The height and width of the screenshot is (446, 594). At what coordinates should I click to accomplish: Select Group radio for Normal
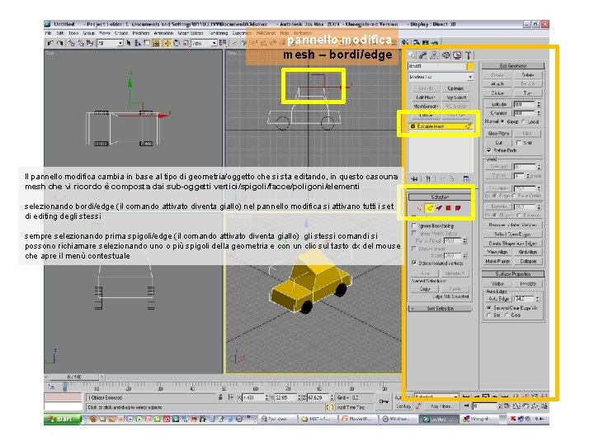(x=502, y=121)
